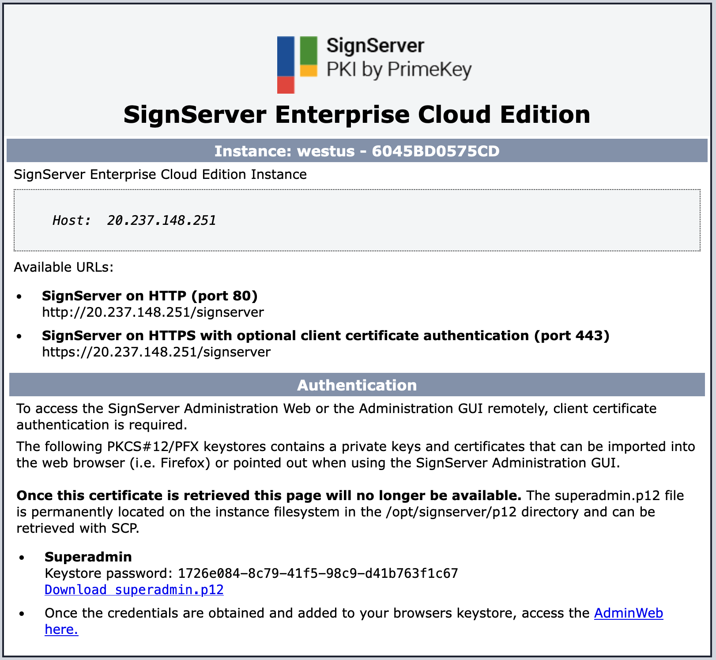The width and height of the screenshot is (716, 660).
Task: Click the HTTPS port 443 bold heading
Action: 325,336
